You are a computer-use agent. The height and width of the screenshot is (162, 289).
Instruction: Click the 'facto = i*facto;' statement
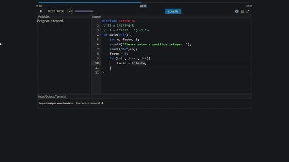pos(132,63)
